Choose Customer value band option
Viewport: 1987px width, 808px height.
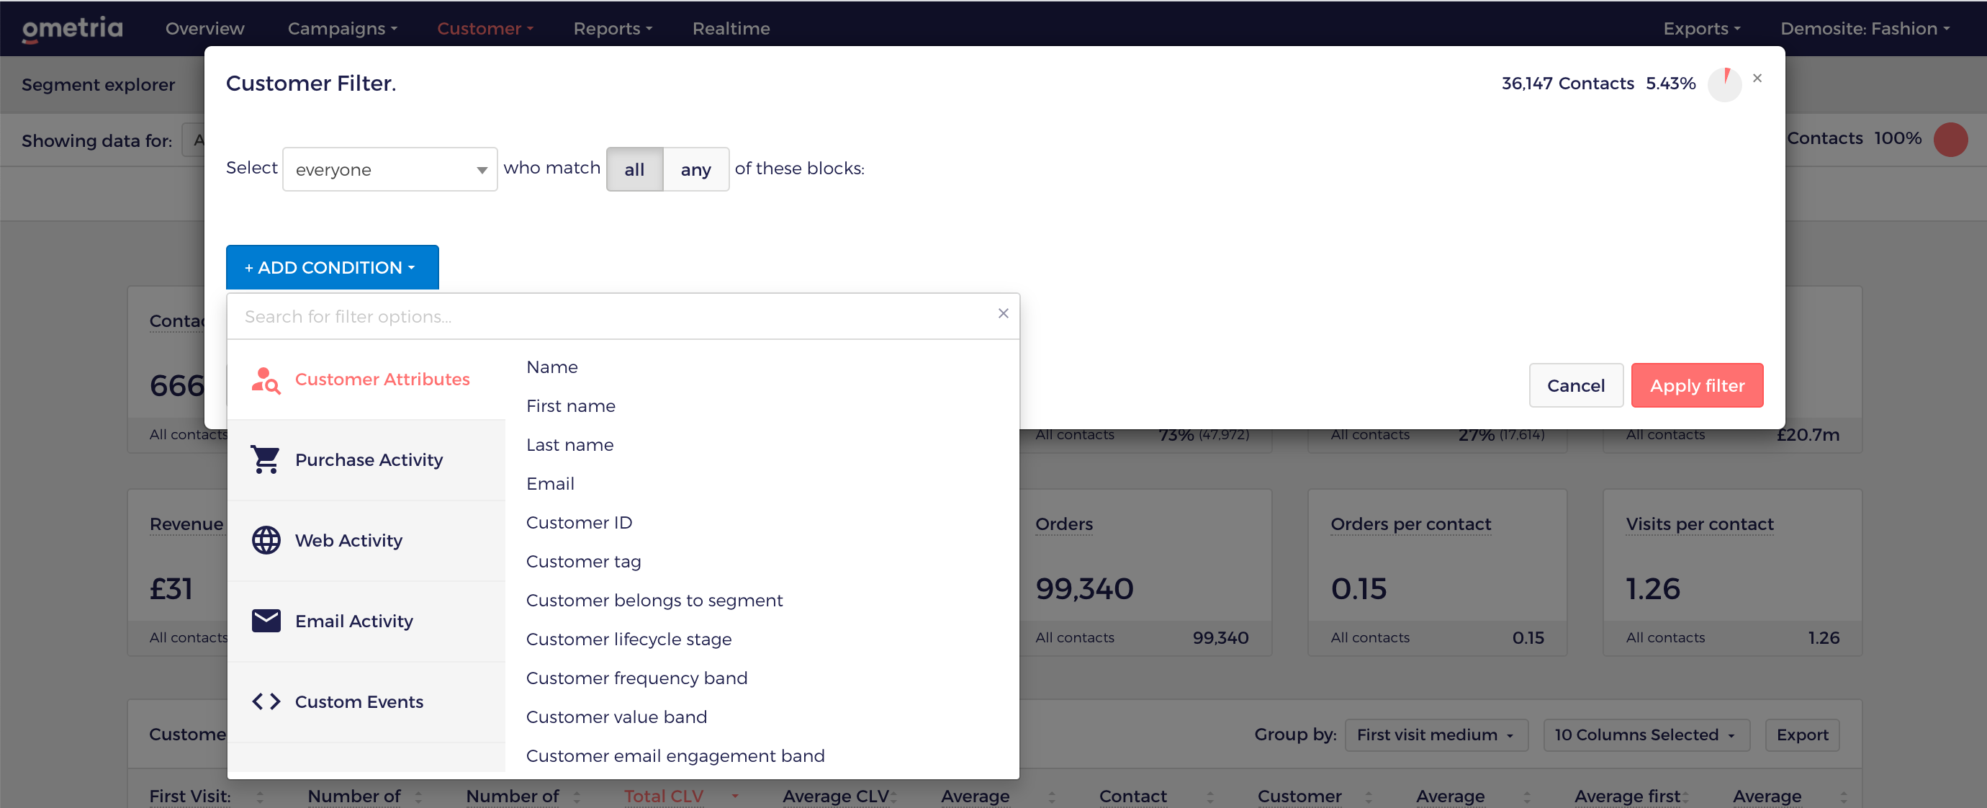click(616, 717)
